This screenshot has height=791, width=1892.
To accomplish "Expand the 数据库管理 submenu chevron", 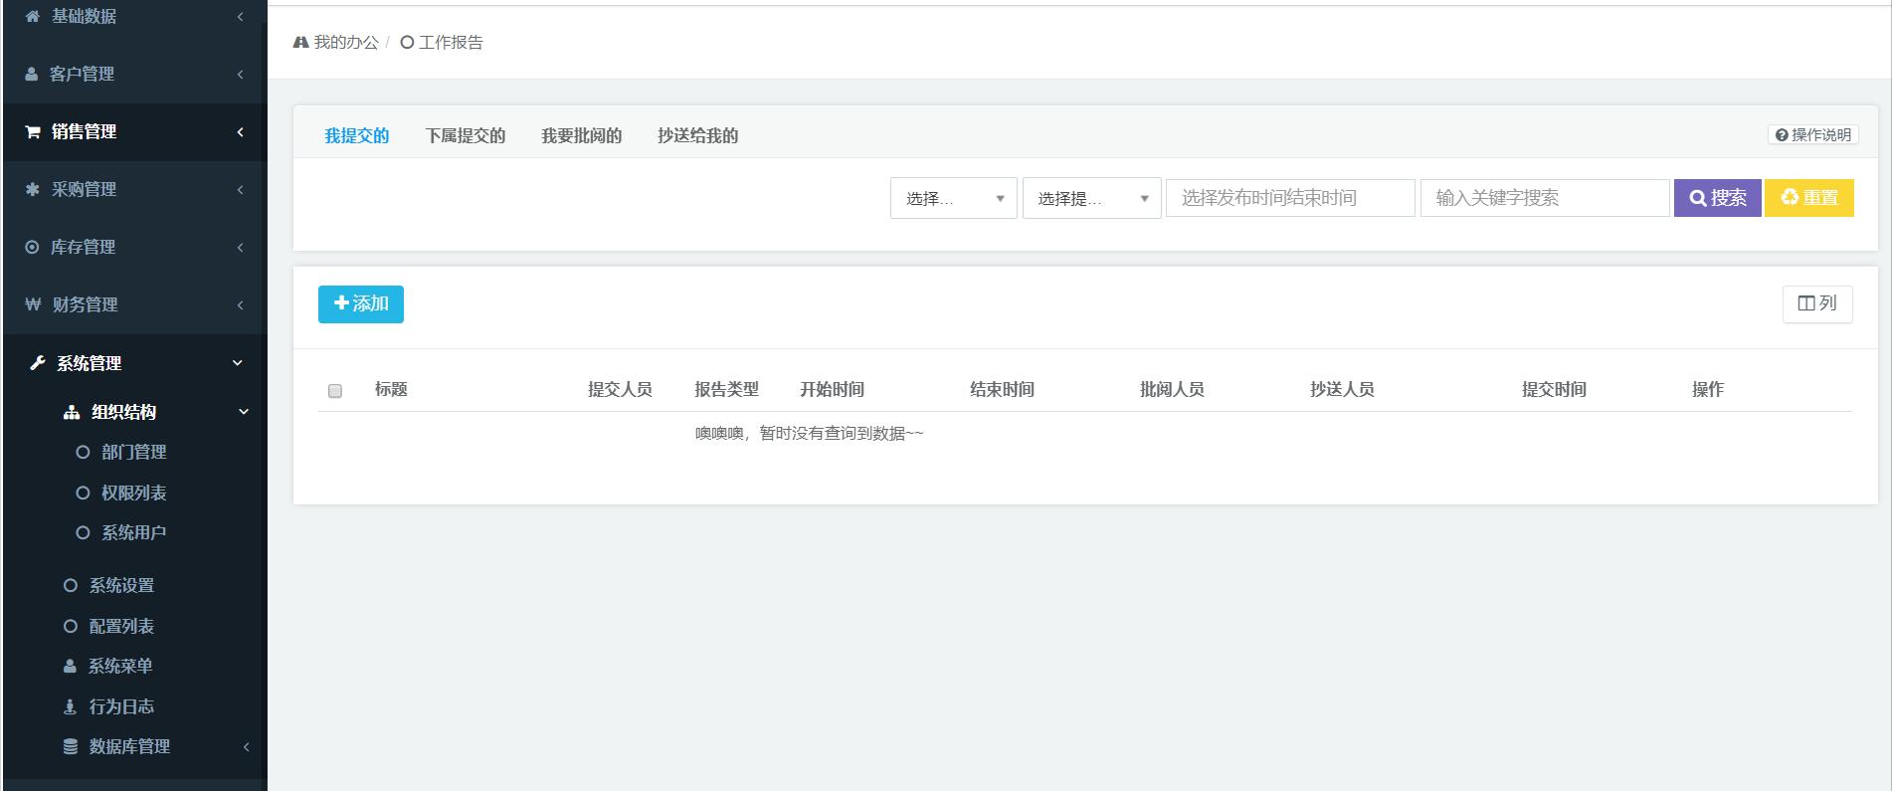I will click(x=246, y=746).
